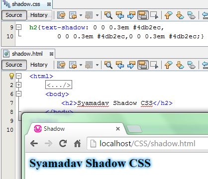
Task: Click Last Edit icon in shadow.css toolbar
Action: point(61,15)
